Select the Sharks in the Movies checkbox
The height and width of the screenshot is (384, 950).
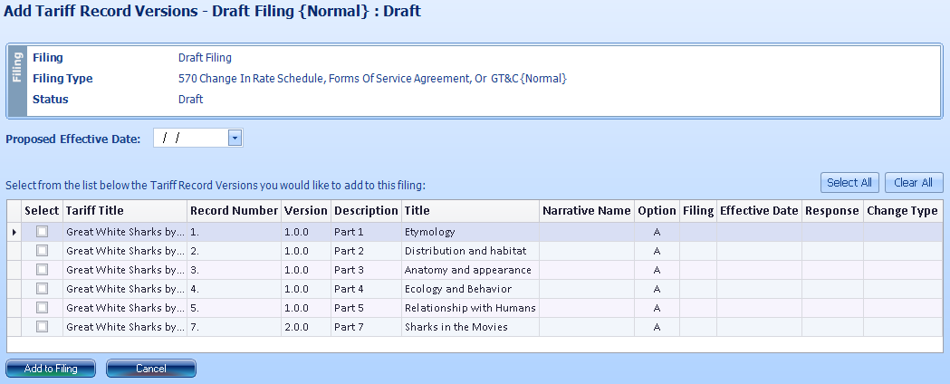click(42, 326)
